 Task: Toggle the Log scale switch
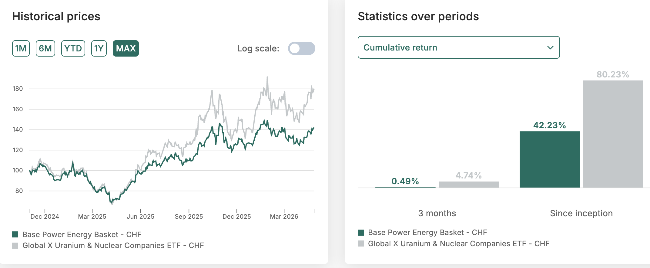point(301,48)
